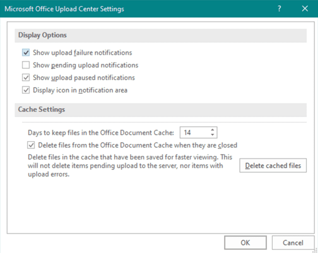This screenshot has height=253, width=318.
Task: Confirm settings with the OK button
Action: (x=245, y=243)
